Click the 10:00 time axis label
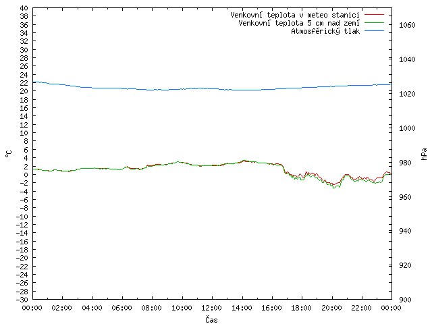Screen dimensions: 432x324 point(182,308)
